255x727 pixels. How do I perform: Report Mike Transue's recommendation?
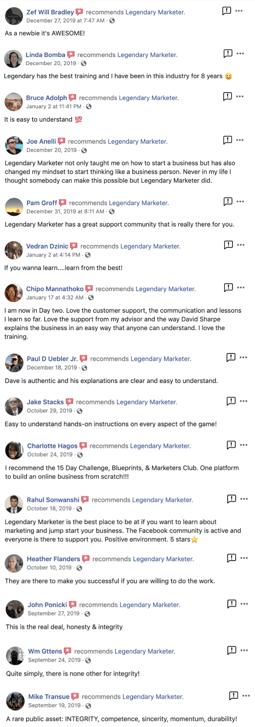(x=233, y=695)
